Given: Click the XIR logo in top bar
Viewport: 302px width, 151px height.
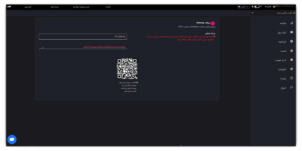Looking at the screenshot, I should [9, 7].
